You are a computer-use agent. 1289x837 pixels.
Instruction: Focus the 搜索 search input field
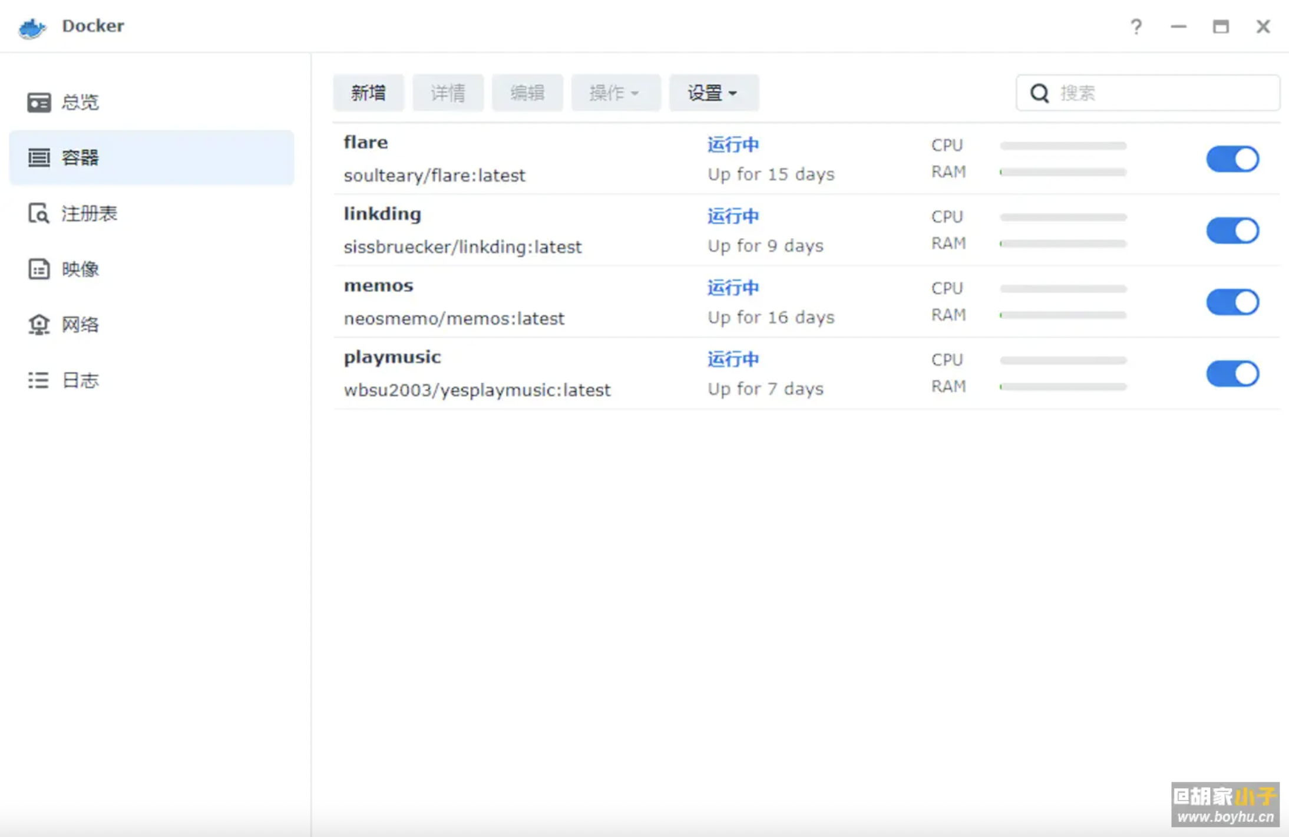coord(1148,93)
